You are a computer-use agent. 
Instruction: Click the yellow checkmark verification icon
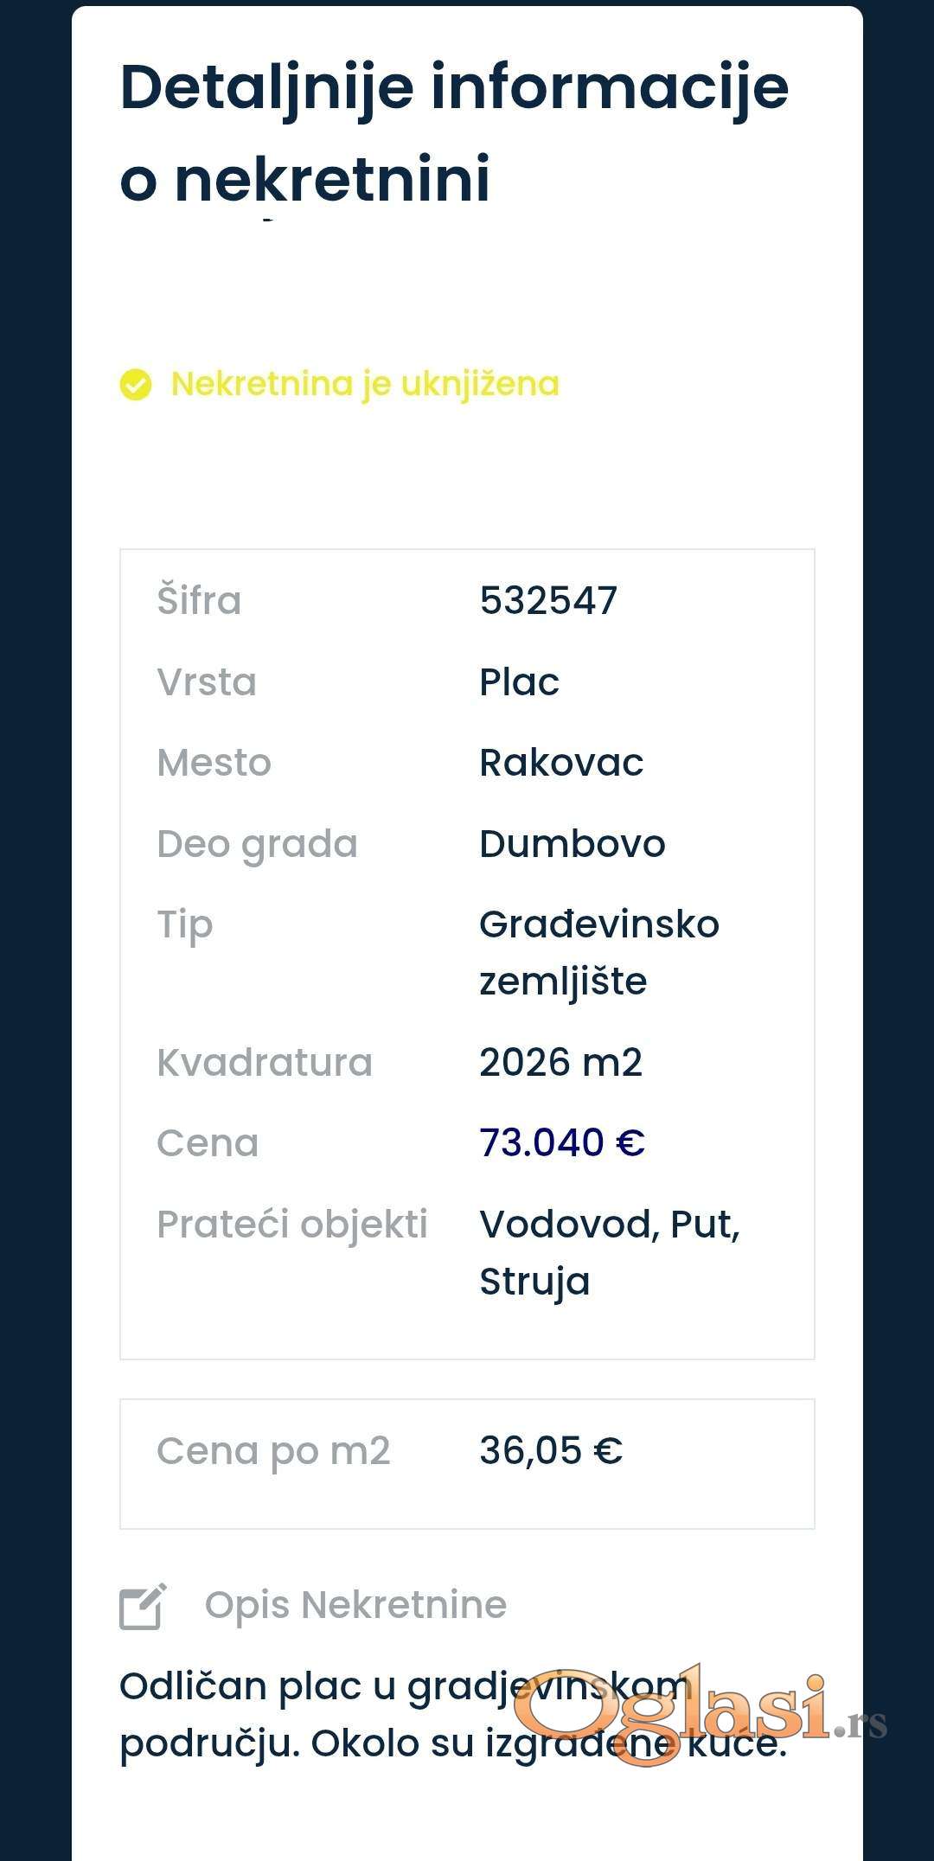[136, 385]
